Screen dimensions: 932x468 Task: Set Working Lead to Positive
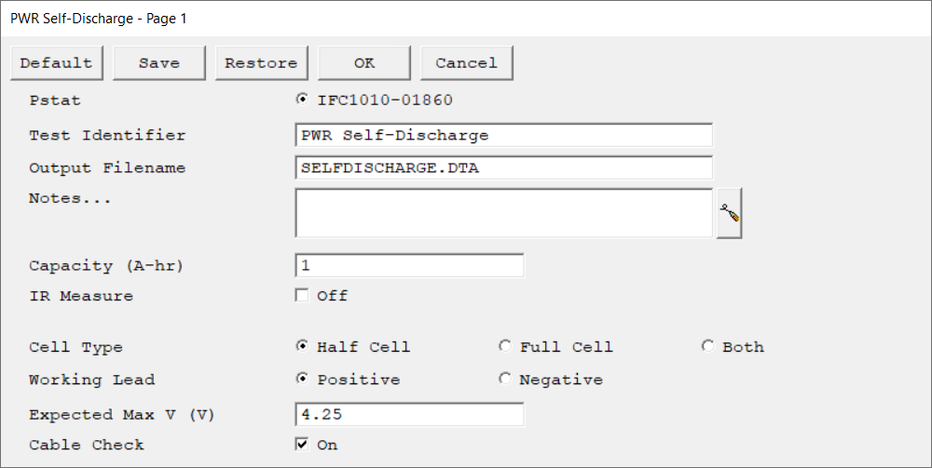[303, 379]
